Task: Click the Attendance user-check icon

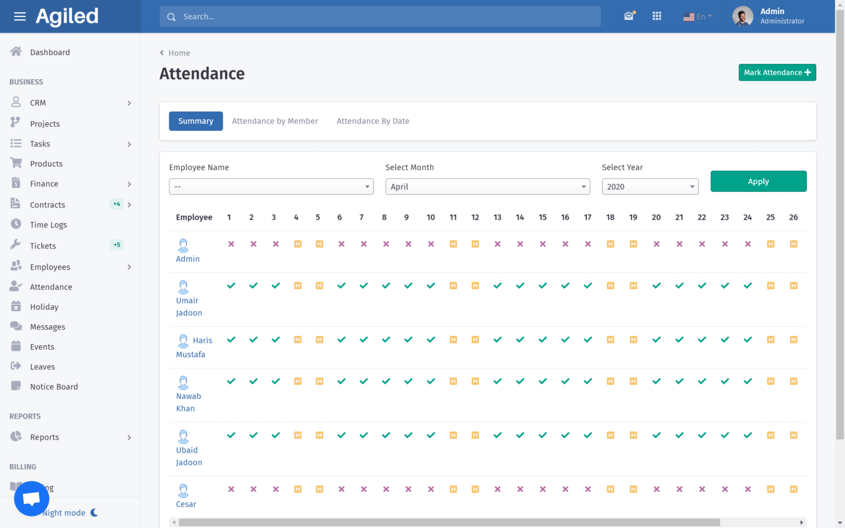Action: (16, 286)
